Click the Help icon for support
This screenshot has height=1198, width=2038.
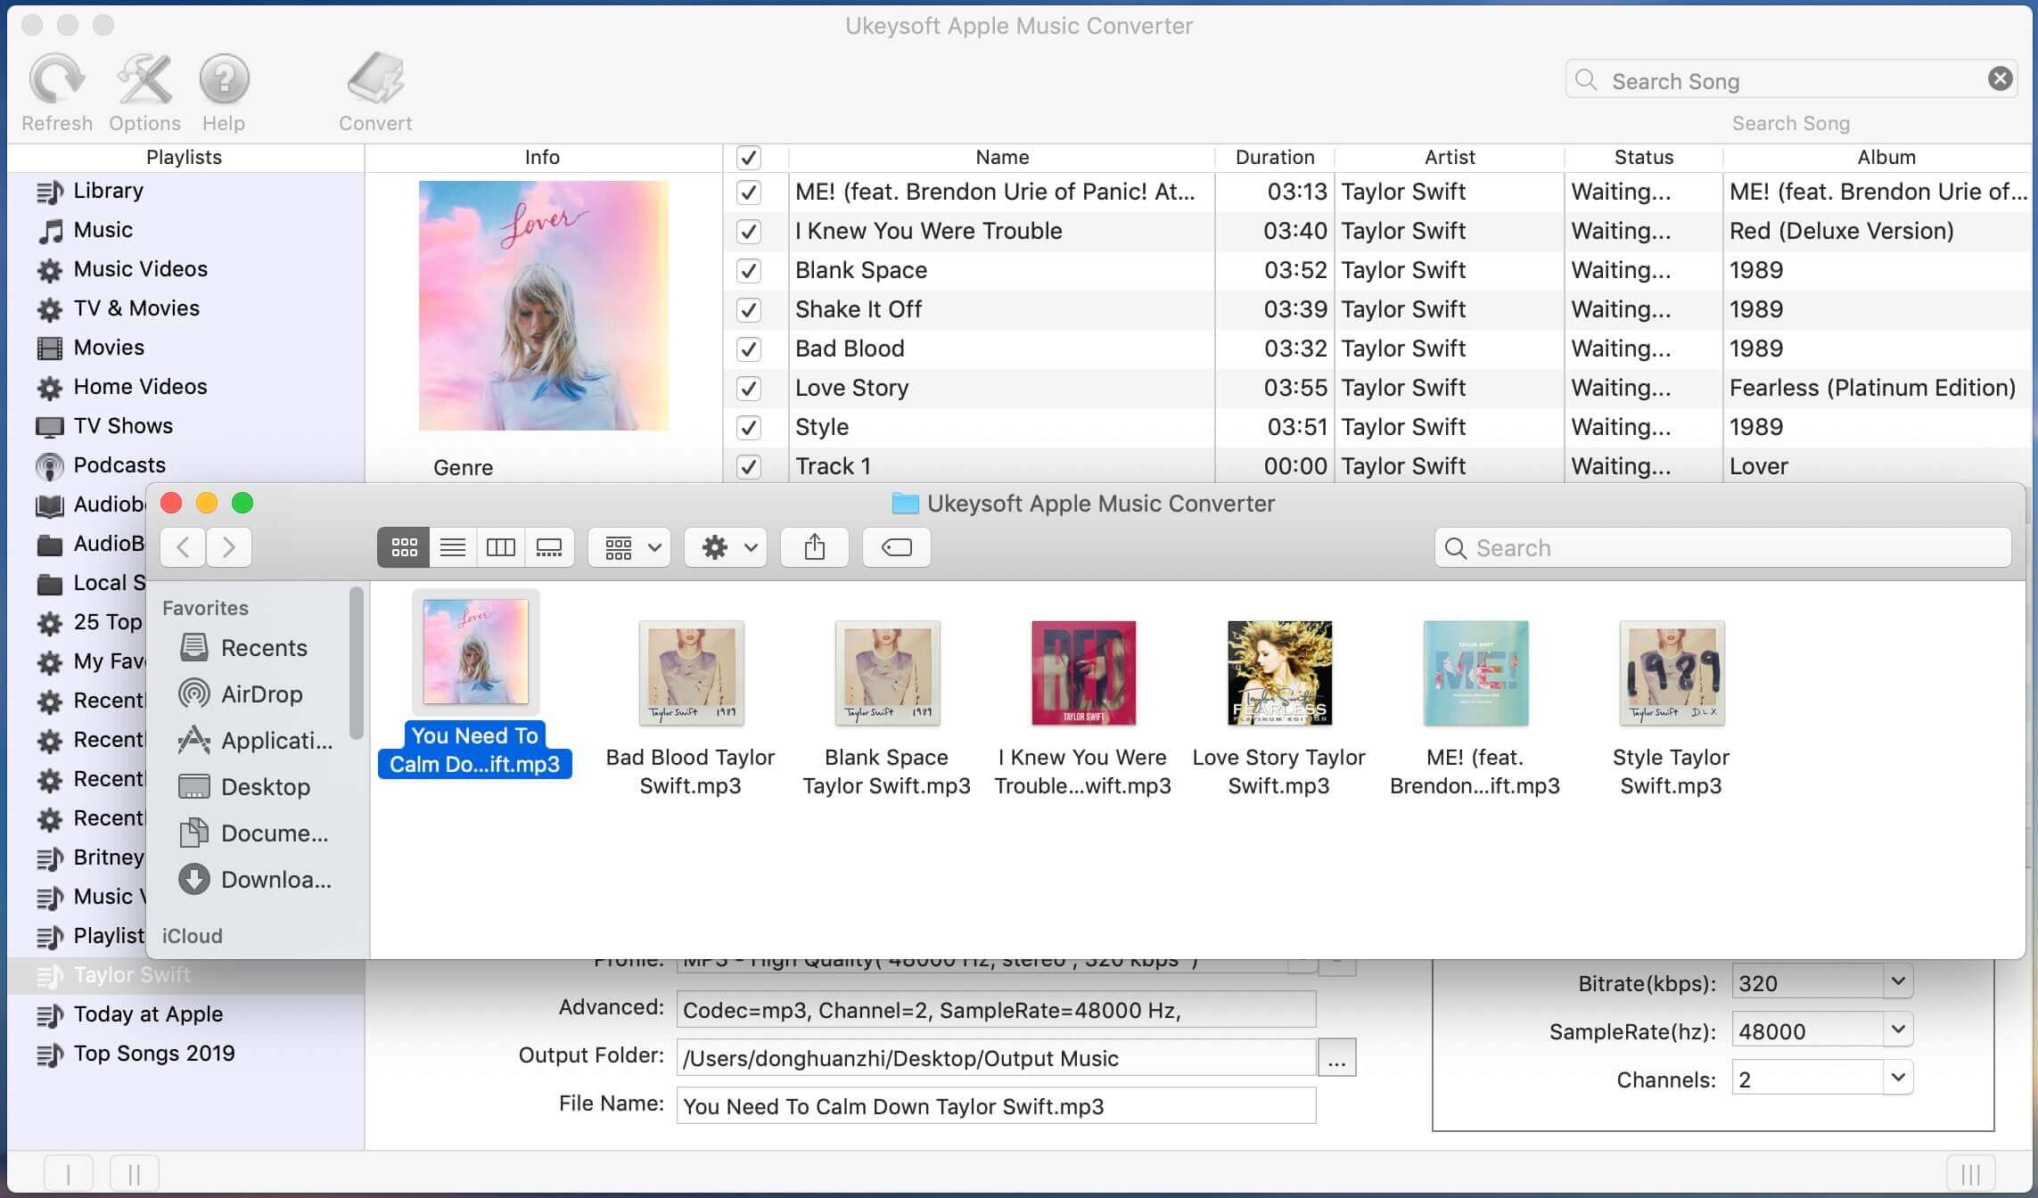(x=223, y=88)
